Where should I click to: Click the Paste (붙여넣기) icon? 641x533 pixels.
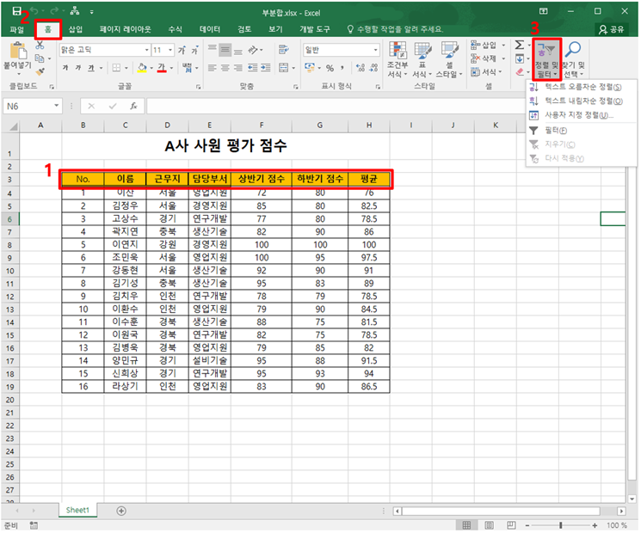18,51
